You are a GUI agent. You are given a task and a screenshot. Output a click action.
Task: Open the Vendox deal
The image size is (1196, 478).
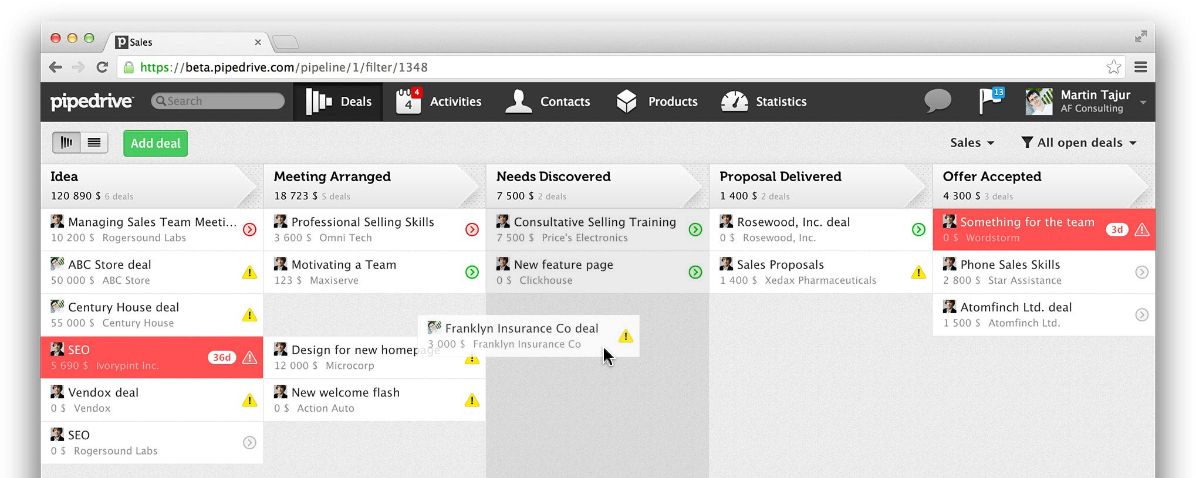coord(152,400)
